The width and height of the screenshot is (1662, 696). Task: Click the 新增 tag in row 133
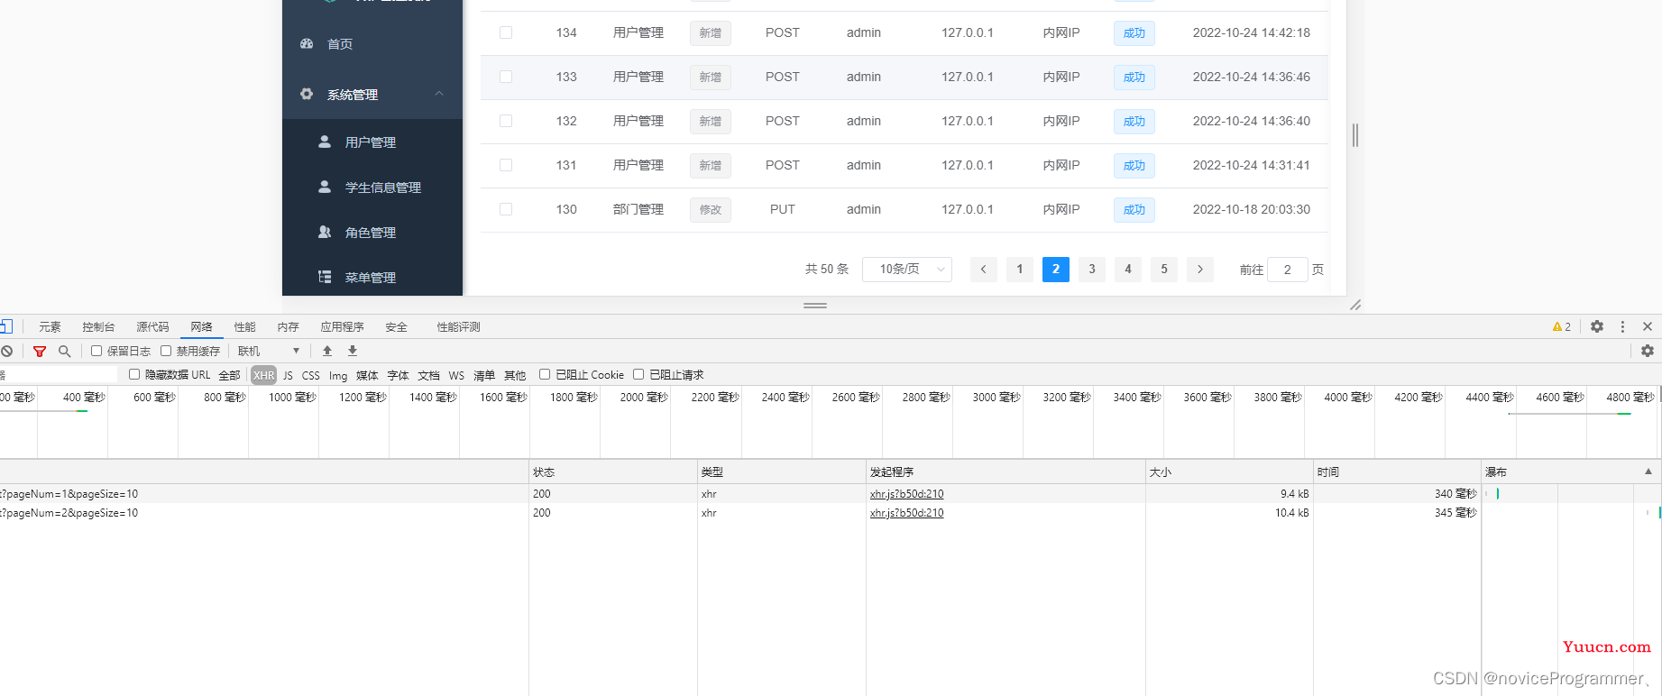[x=711, y=78]
